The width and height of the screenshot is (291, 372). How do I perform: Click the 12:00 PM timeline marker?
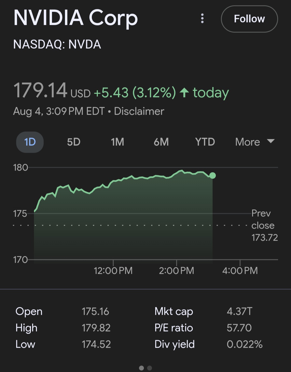click(113, 270)
